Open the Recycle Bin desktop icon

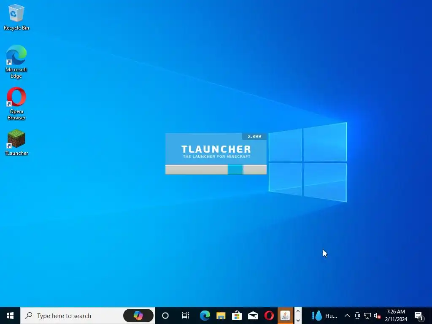pyautogui.click(x=16, y=17)
